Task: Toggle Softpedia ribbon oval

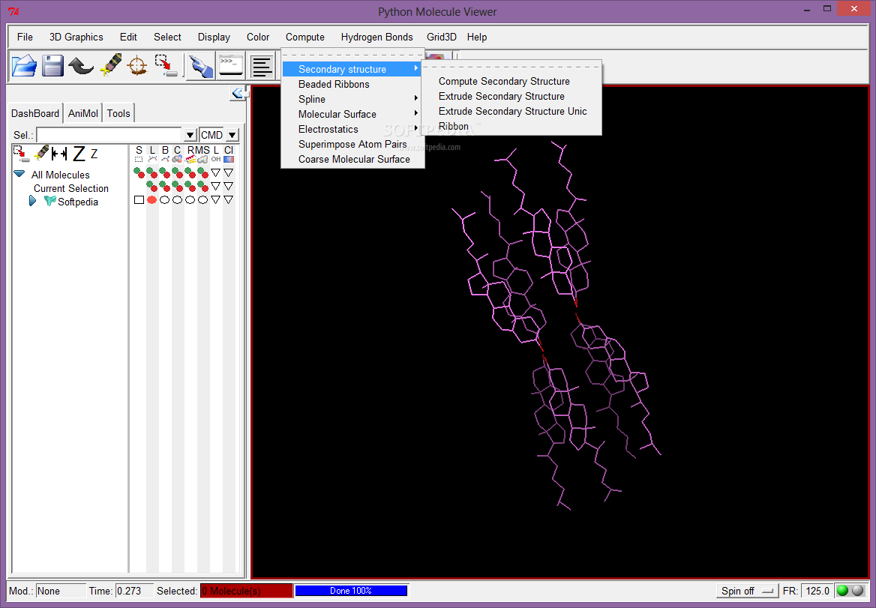Action: click(190, 200)
